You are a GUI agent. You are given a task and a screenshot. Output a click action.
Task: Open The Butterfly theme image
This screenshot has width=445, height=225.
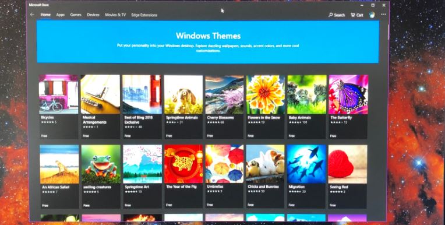(348, 94)
